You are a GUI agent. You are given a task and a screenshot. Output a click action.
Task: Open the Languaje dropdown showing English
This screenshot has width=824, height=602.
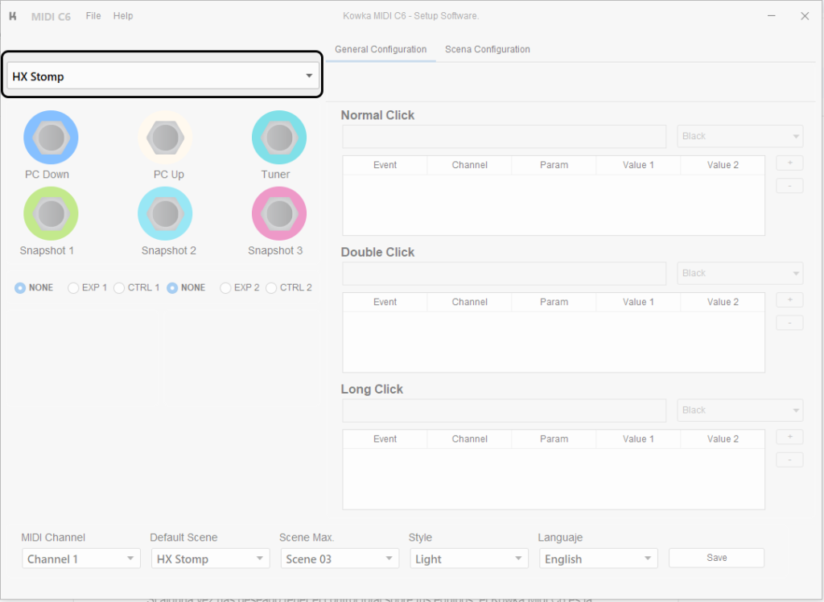tap(598, 559)
